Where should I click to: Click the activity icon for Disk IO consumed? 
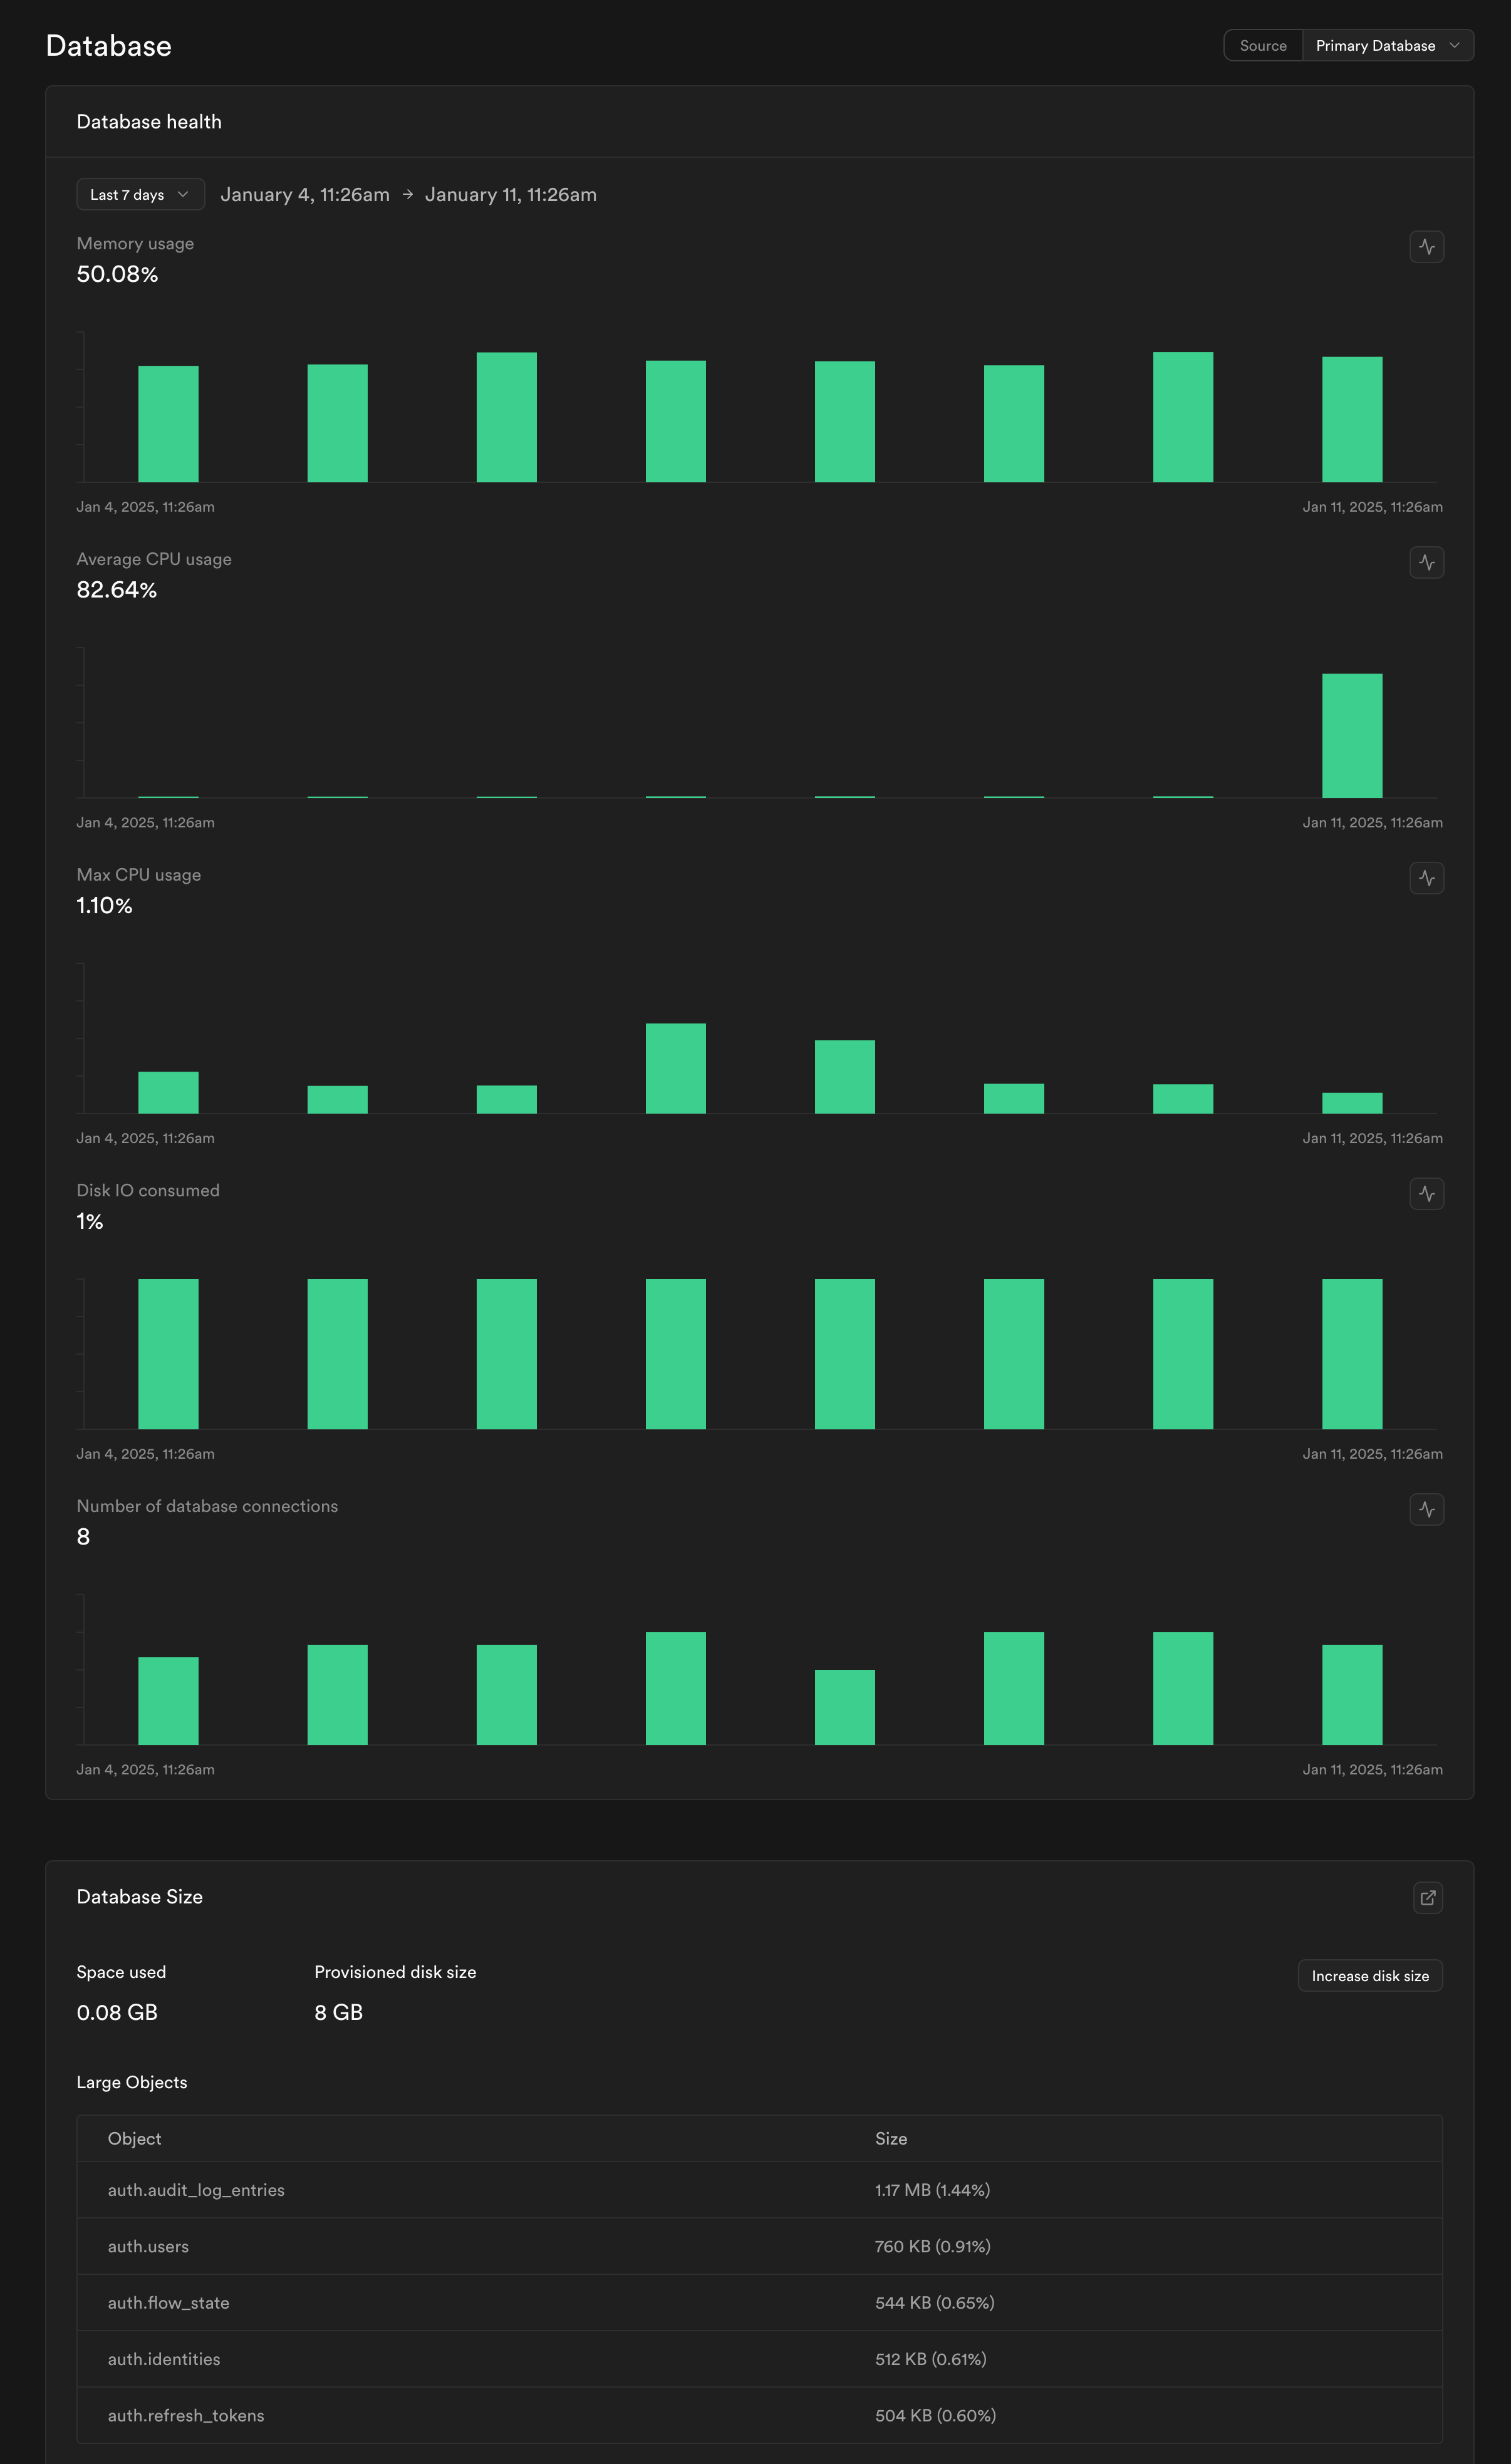(x=1427, y=1193)
